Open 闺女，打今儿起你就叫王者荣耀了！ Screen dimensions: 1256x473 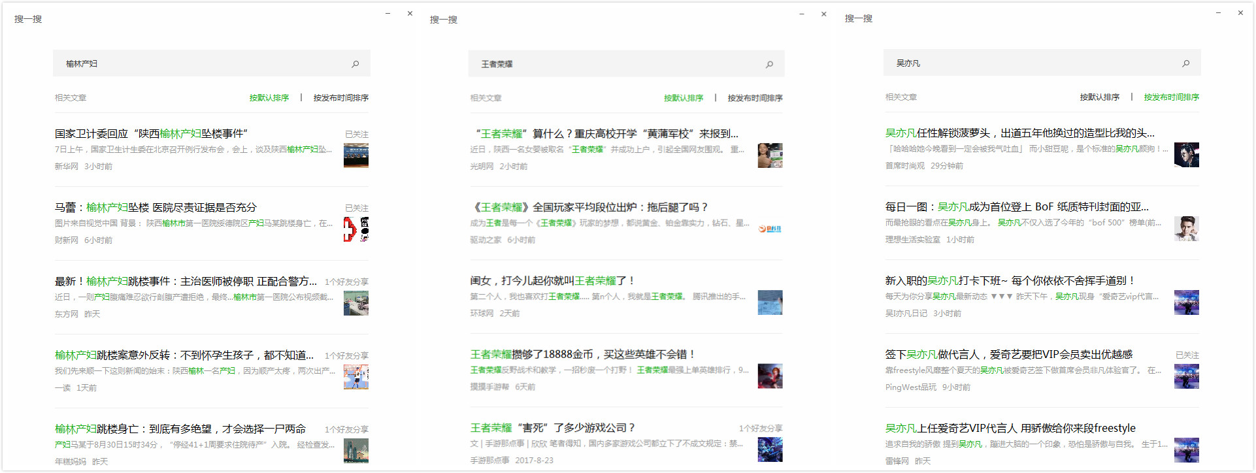pos(553,281)
